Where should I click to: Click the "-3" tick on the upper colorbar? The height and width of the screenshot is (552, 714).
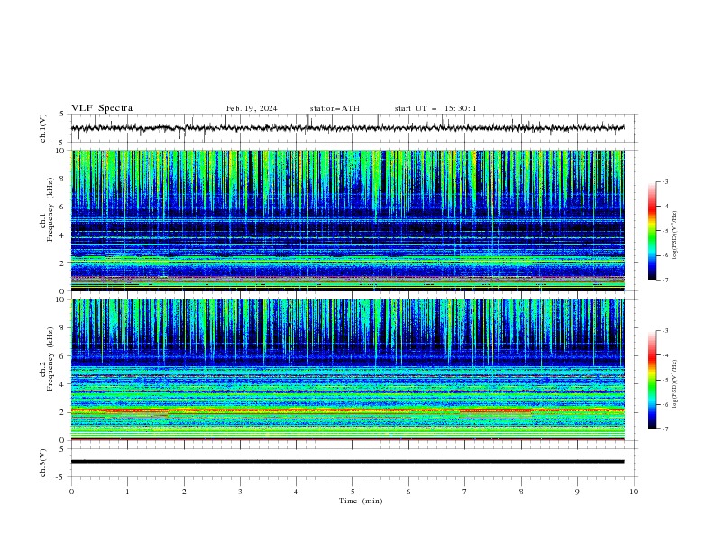pos(665,182)
